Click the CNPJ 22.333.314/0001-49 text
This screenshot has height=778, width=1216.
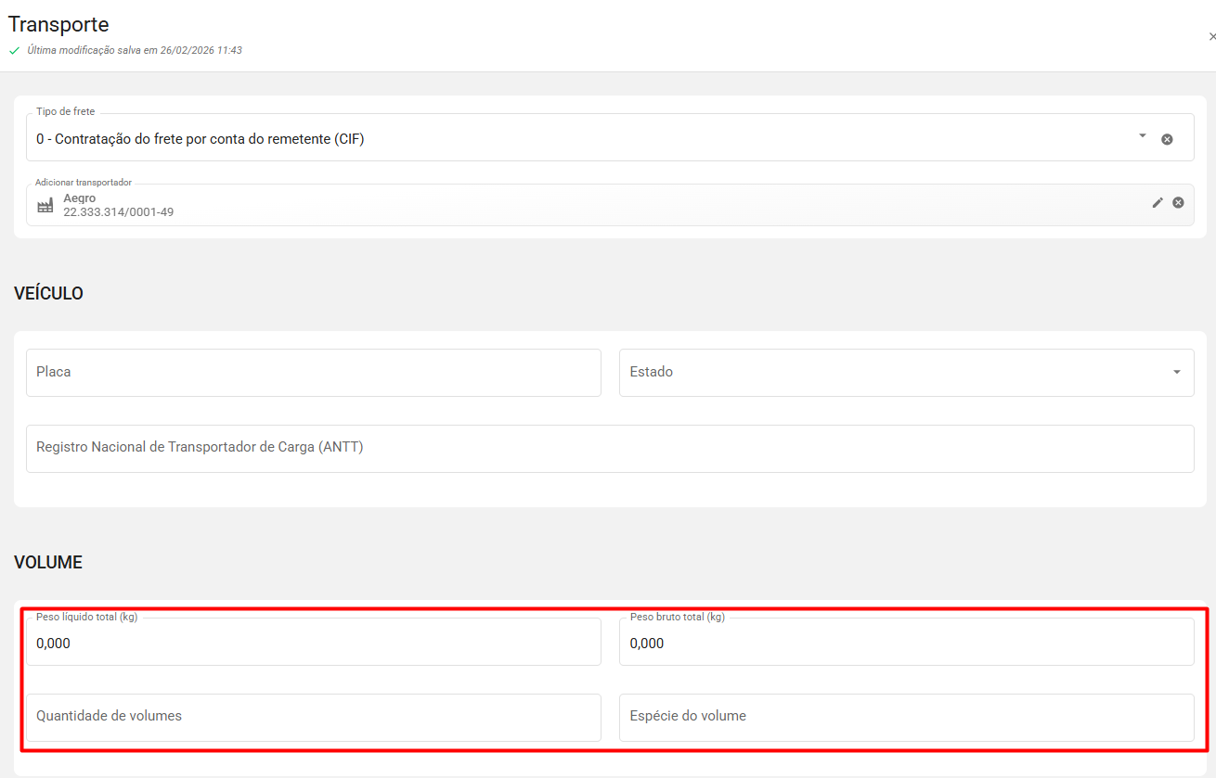118,212
